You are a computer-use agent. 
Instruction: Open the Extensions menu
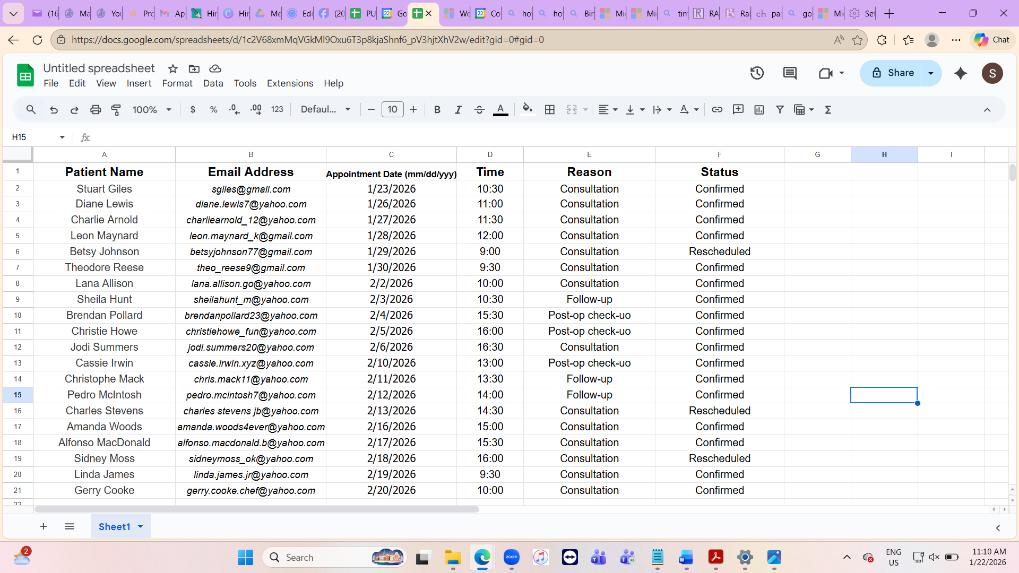pyautogui.click(x=290, y=83)
